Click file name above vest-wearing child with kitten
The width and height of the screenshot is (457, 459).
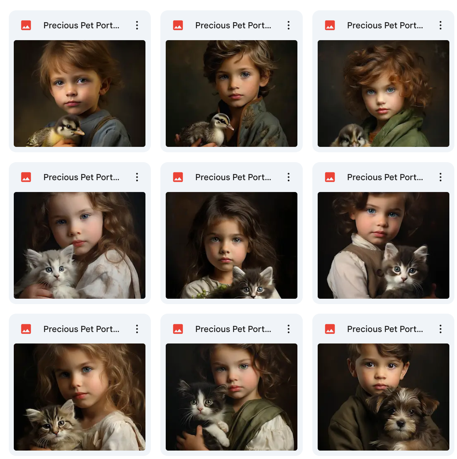pos(385,177)
